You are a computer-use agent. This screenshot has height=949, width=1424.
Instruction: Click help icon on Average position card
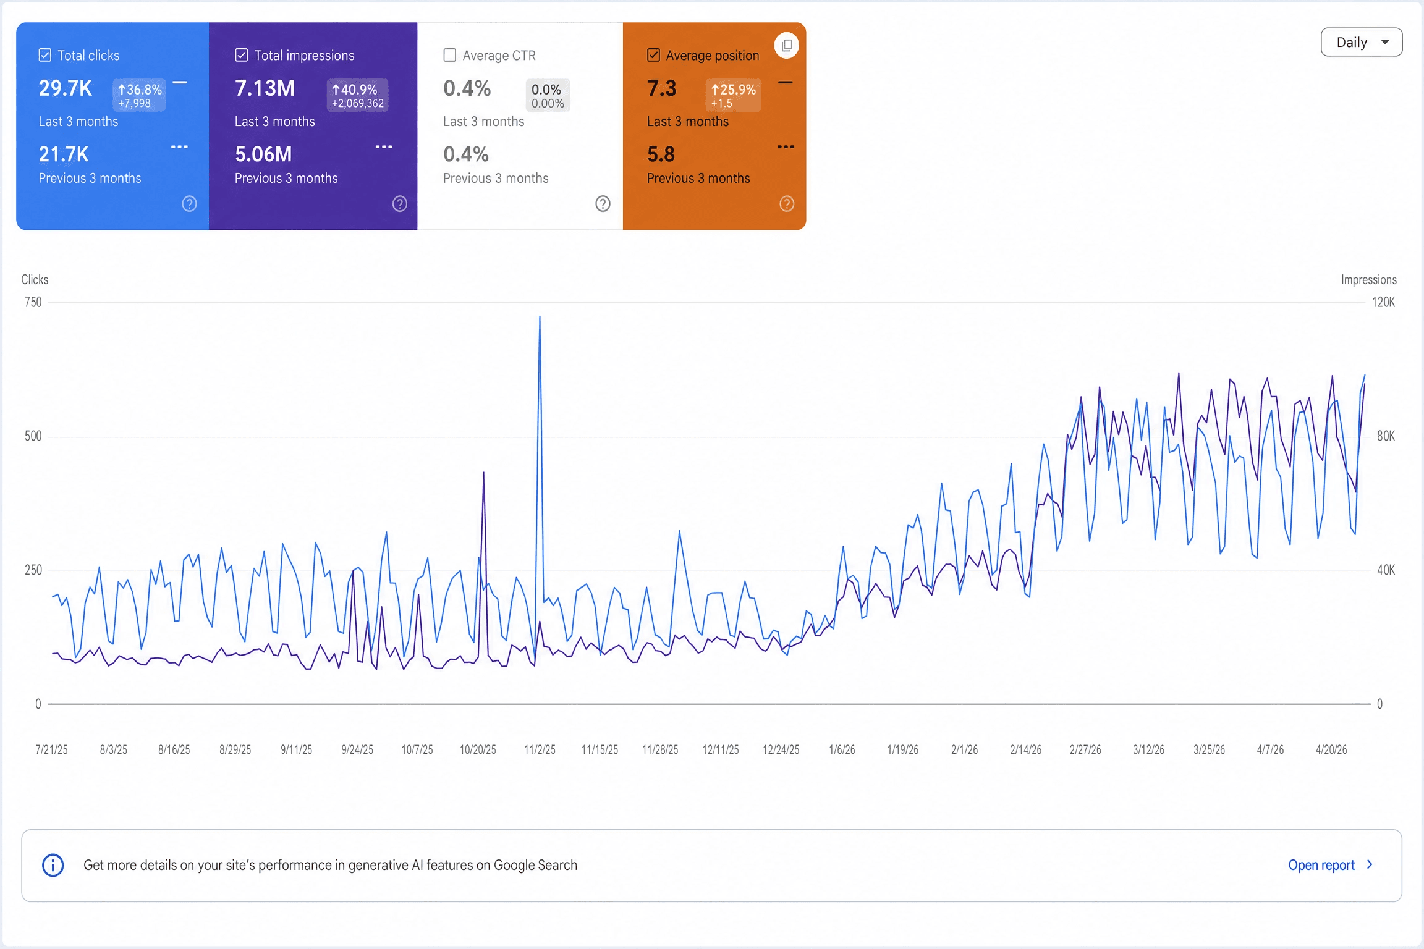787,204
